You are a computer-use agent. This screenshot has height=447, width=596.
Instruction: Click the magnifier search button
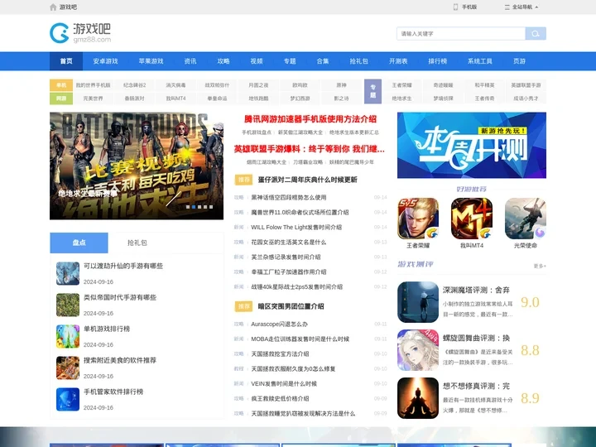click(x=536, y=33)
